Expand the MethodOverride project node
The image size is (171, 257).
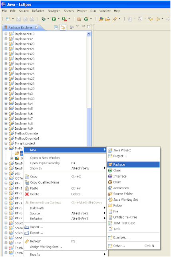point(6,133)
